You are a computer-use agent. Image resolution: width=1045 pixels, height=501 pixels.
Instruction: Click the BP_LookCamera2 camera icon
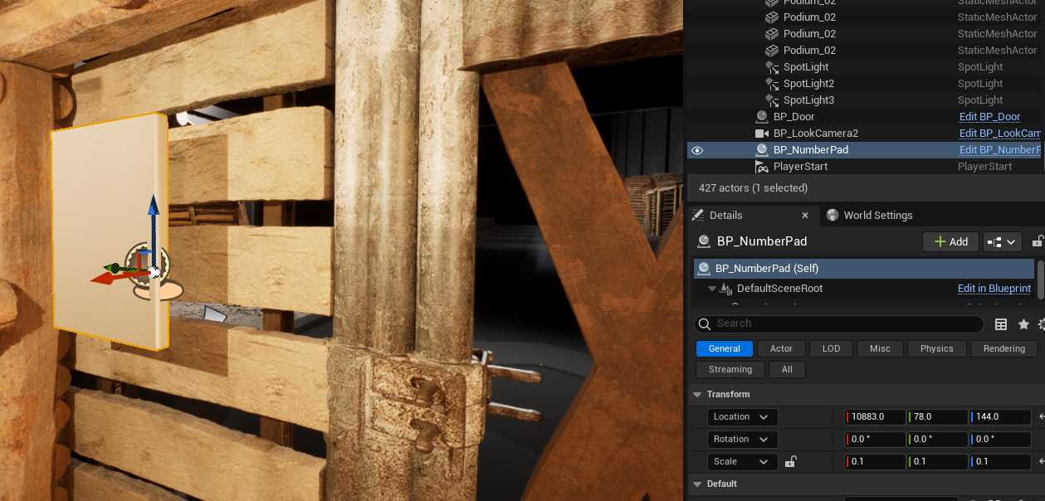761,134
